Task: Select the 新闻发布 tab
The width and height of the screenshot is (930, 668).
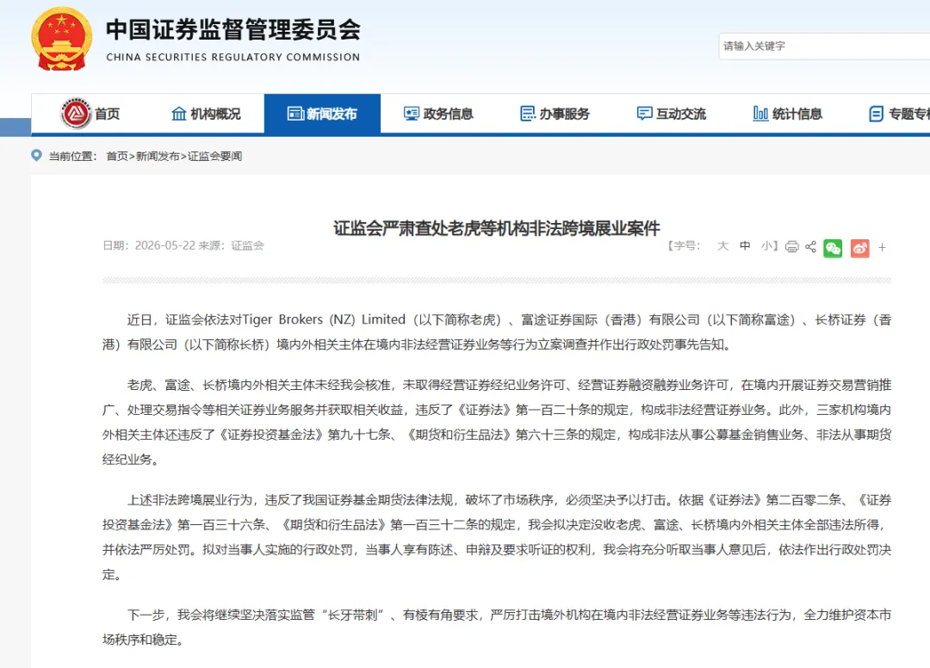Action: click(x=322, y=114)
